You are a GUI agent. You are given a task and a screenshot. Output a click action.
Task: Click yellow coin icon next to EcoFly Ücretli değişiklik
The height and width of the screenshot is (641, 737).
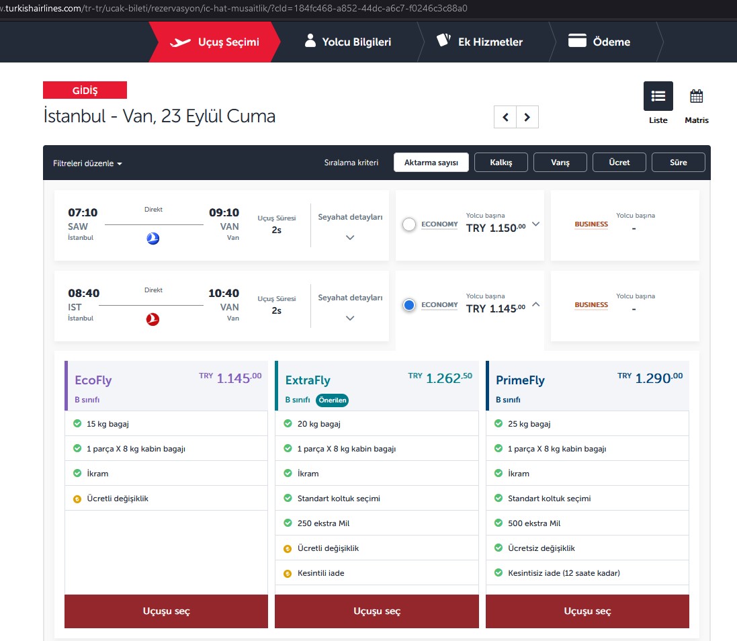pos(77,499)
